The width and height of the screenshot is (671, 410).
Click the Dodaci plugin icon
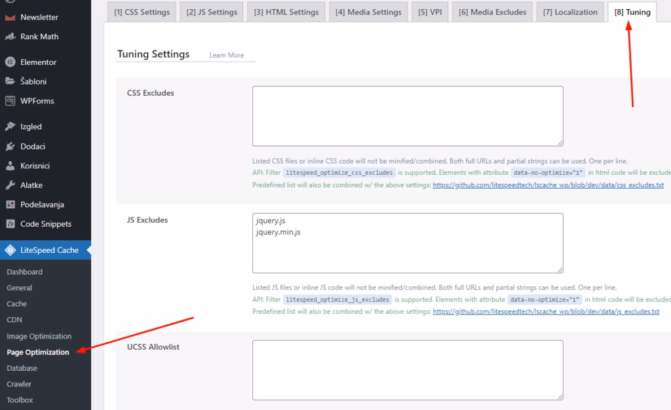[10, 146]
